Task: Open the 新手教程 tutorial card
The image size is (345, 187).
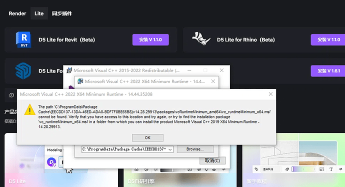Action: 293,160
